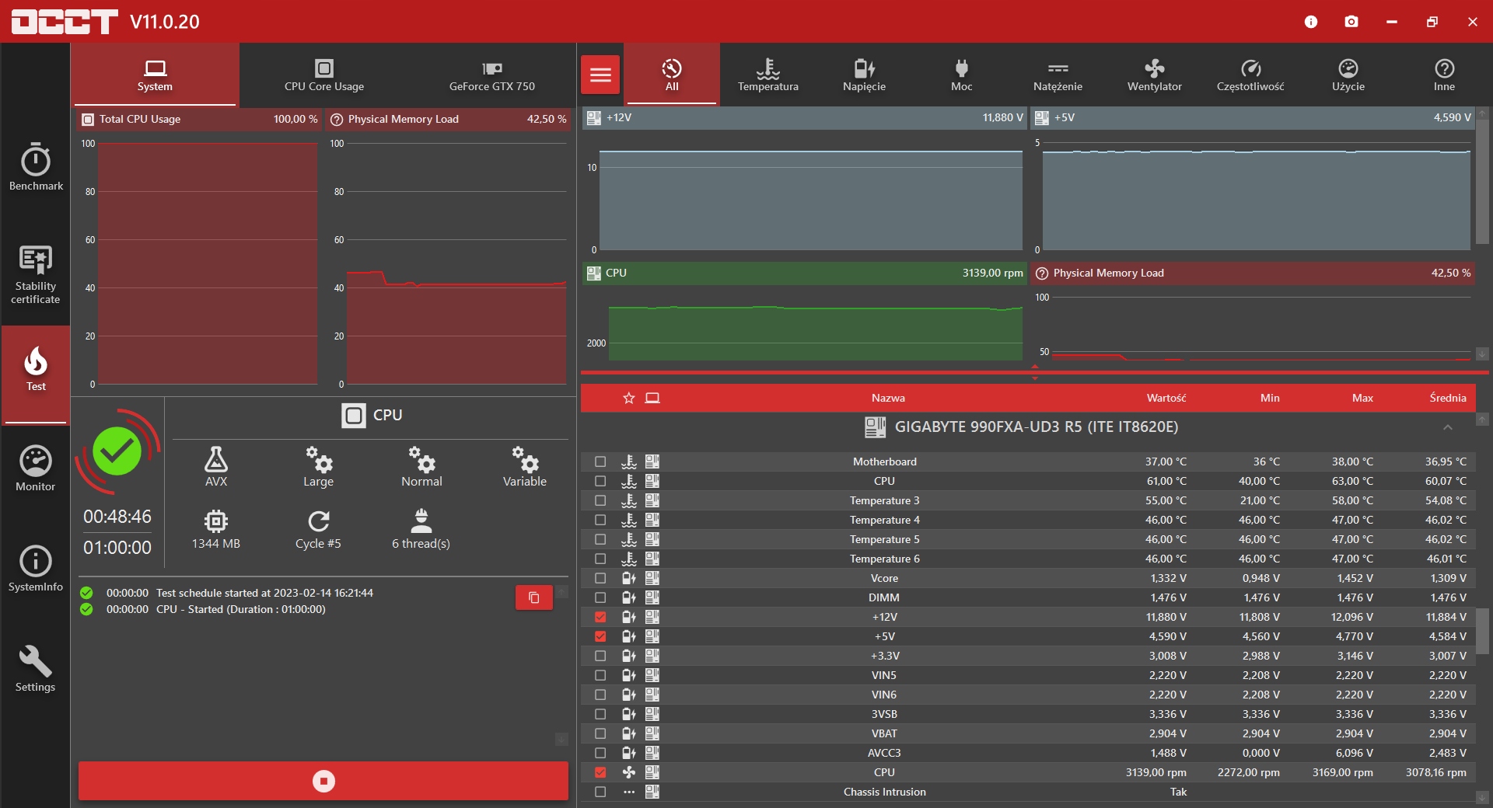
Task: Click the star favorites column icon
Action: (629, 398)
